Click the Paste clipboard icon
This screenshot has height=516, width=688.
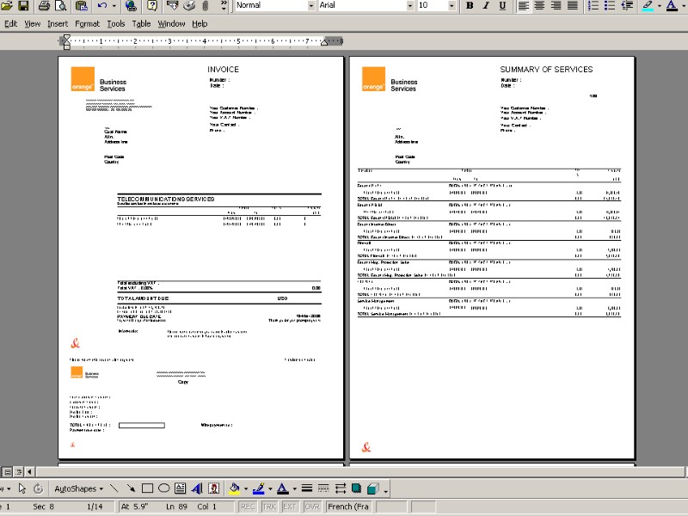tap(81, 6)
